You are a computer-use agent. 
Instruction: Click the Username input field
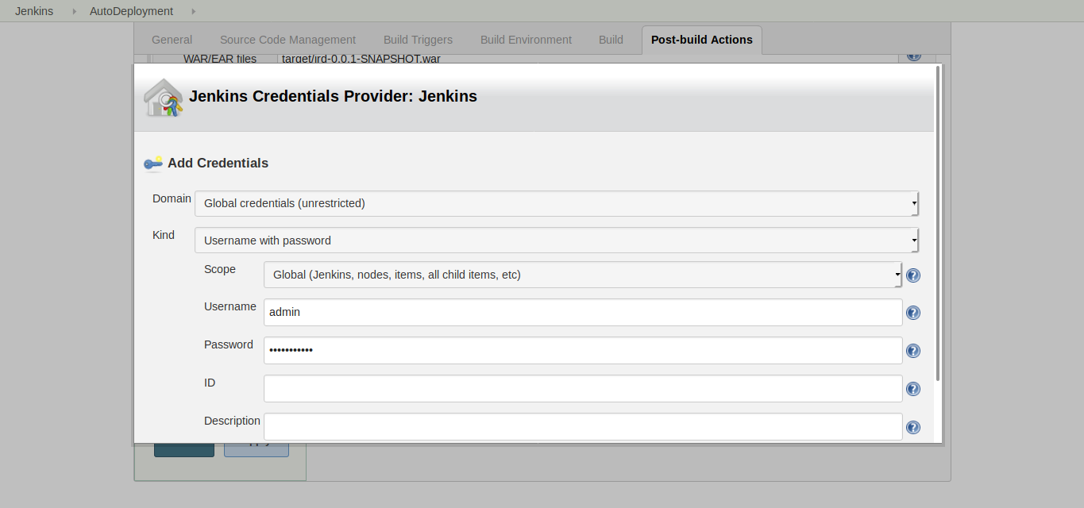click(583, 312)
